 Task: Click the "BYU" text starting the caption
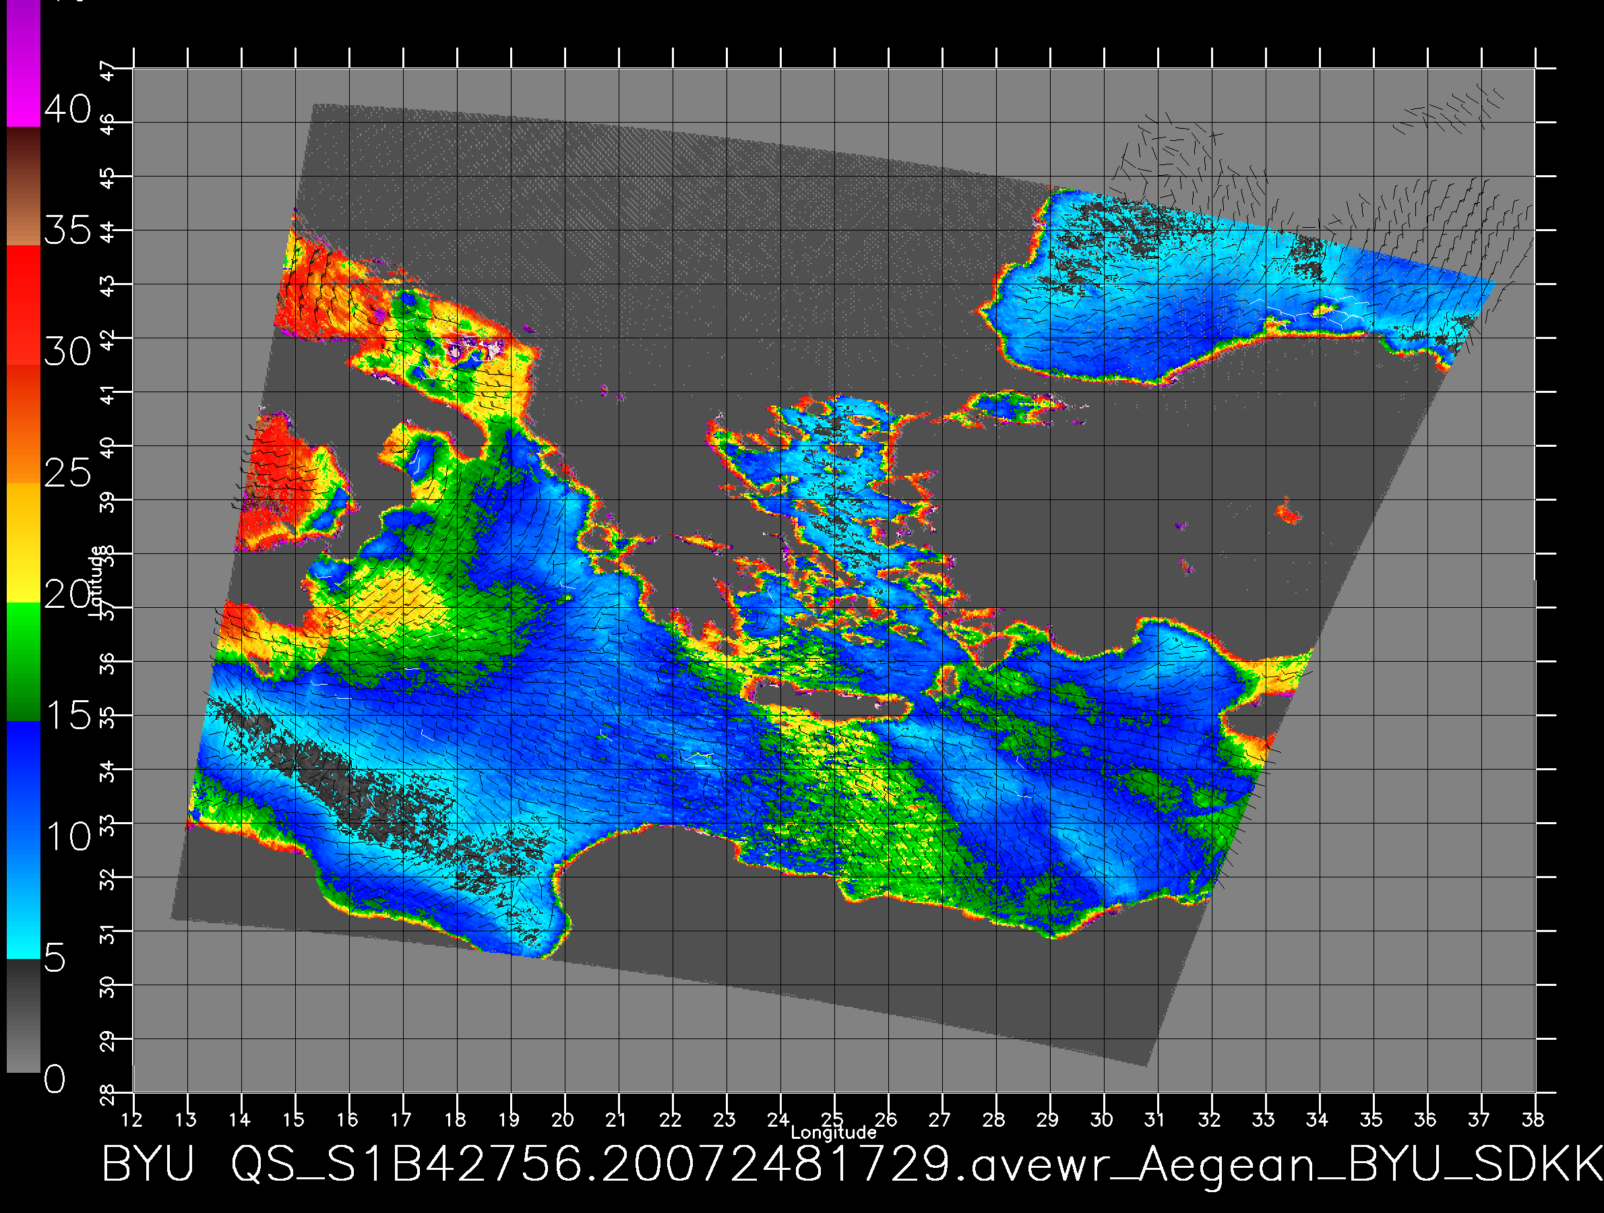coord(148,1164)
